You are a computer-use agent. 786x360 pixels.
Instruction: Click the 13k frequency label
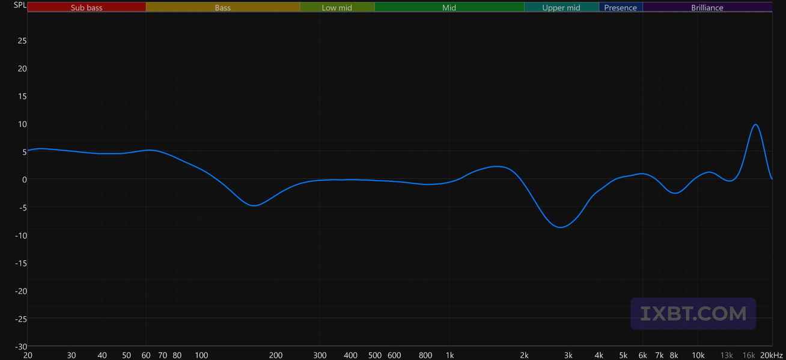[727, 355]
